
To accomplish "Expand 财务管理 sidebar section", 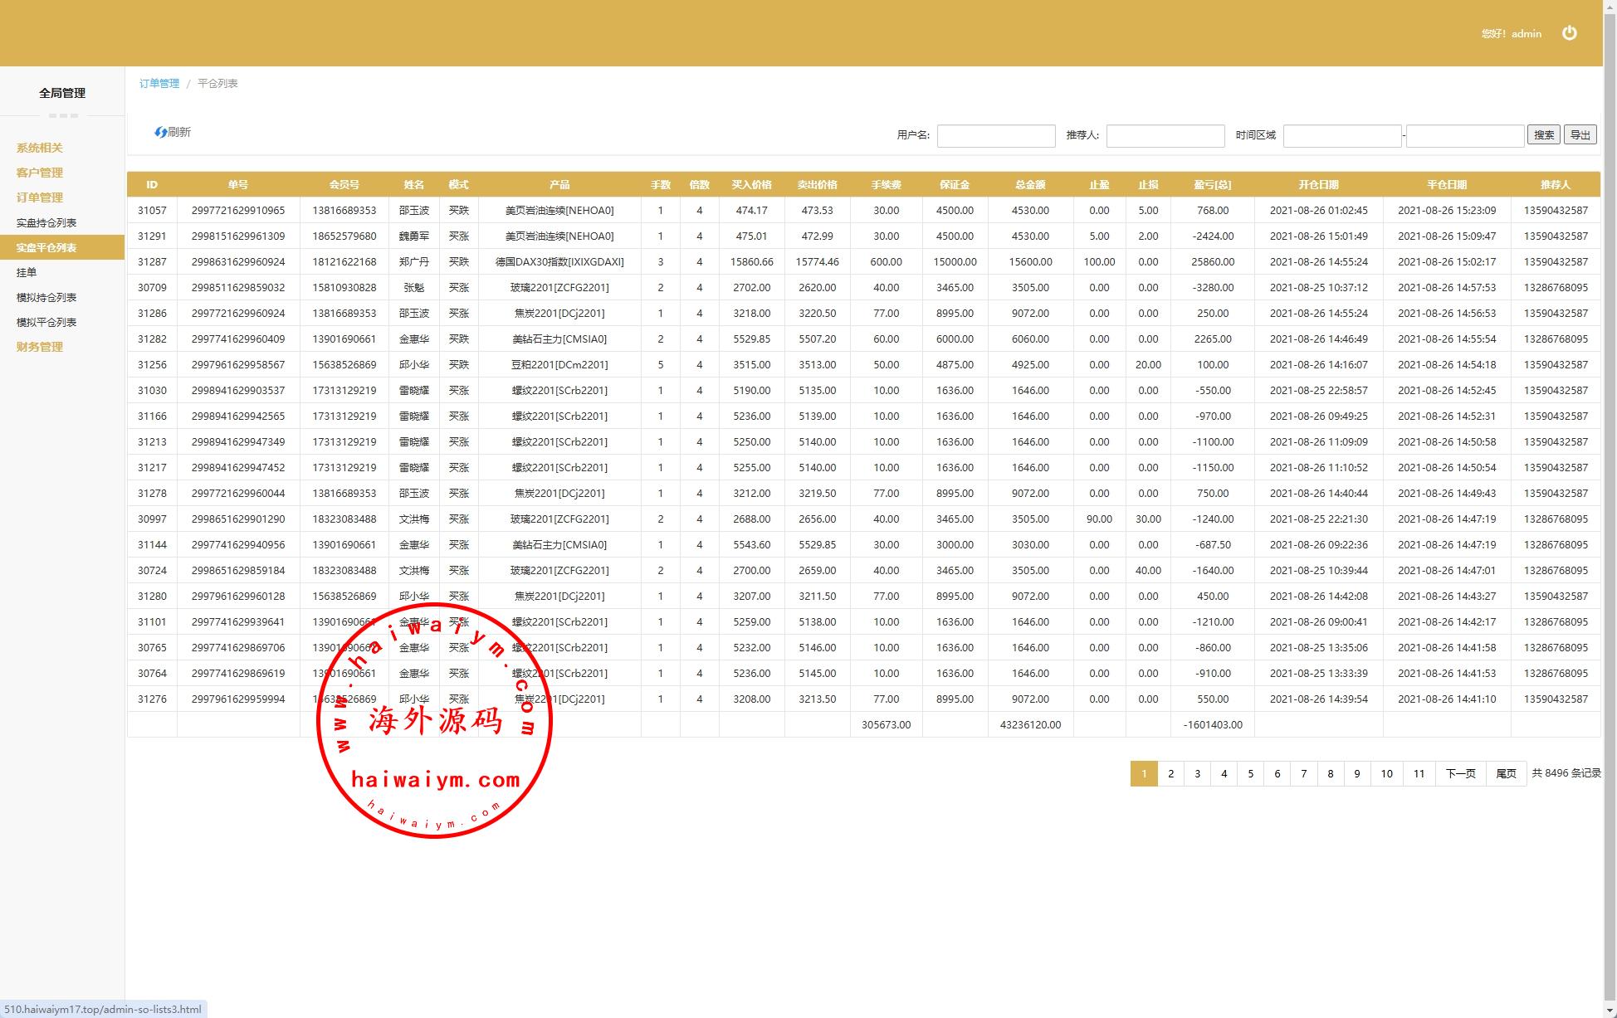I will (x=39, y=347).
